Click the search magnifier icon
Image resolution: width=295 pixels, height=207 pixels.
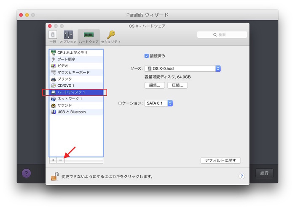215,35
